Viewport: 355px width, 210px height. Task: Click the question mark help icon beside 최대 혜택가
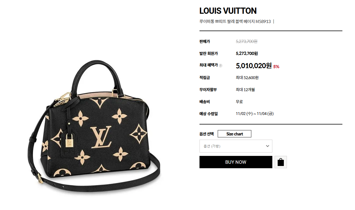coord(221,66)
